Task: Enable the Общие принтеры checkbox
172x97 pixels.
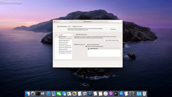Action: click(x=56, y=42)
